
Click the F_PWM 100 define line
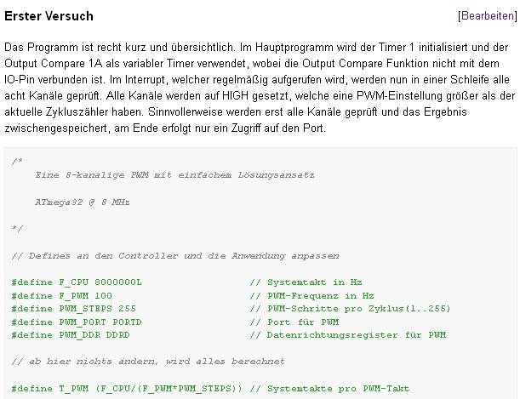coord(61,295)
